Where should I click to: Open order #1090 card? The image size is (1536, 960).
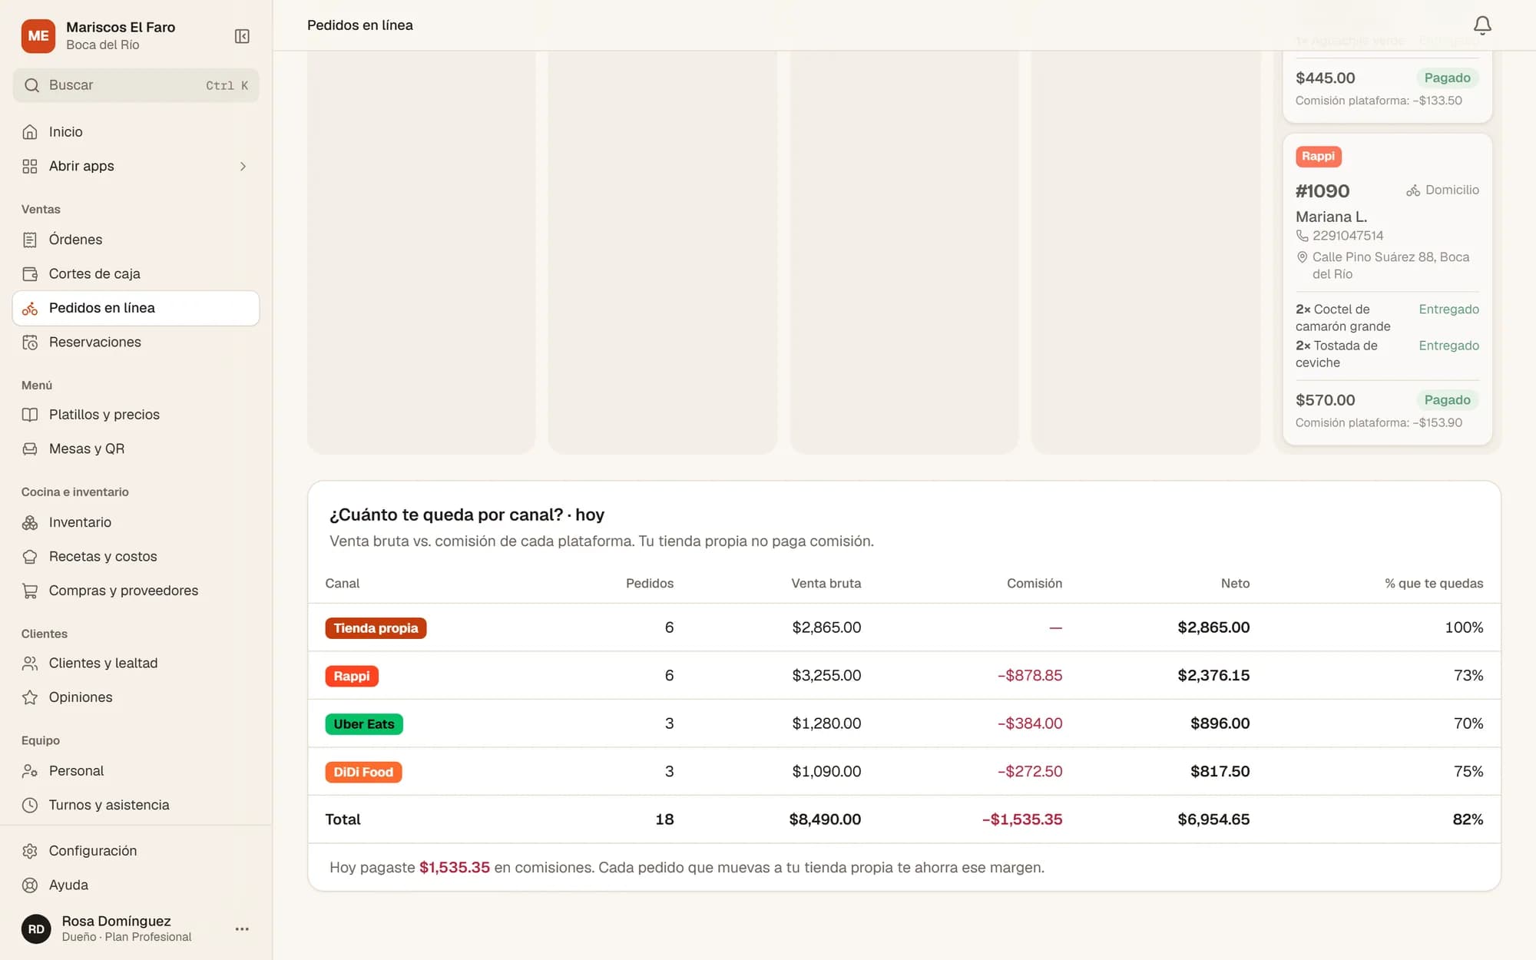(1387, 289)
